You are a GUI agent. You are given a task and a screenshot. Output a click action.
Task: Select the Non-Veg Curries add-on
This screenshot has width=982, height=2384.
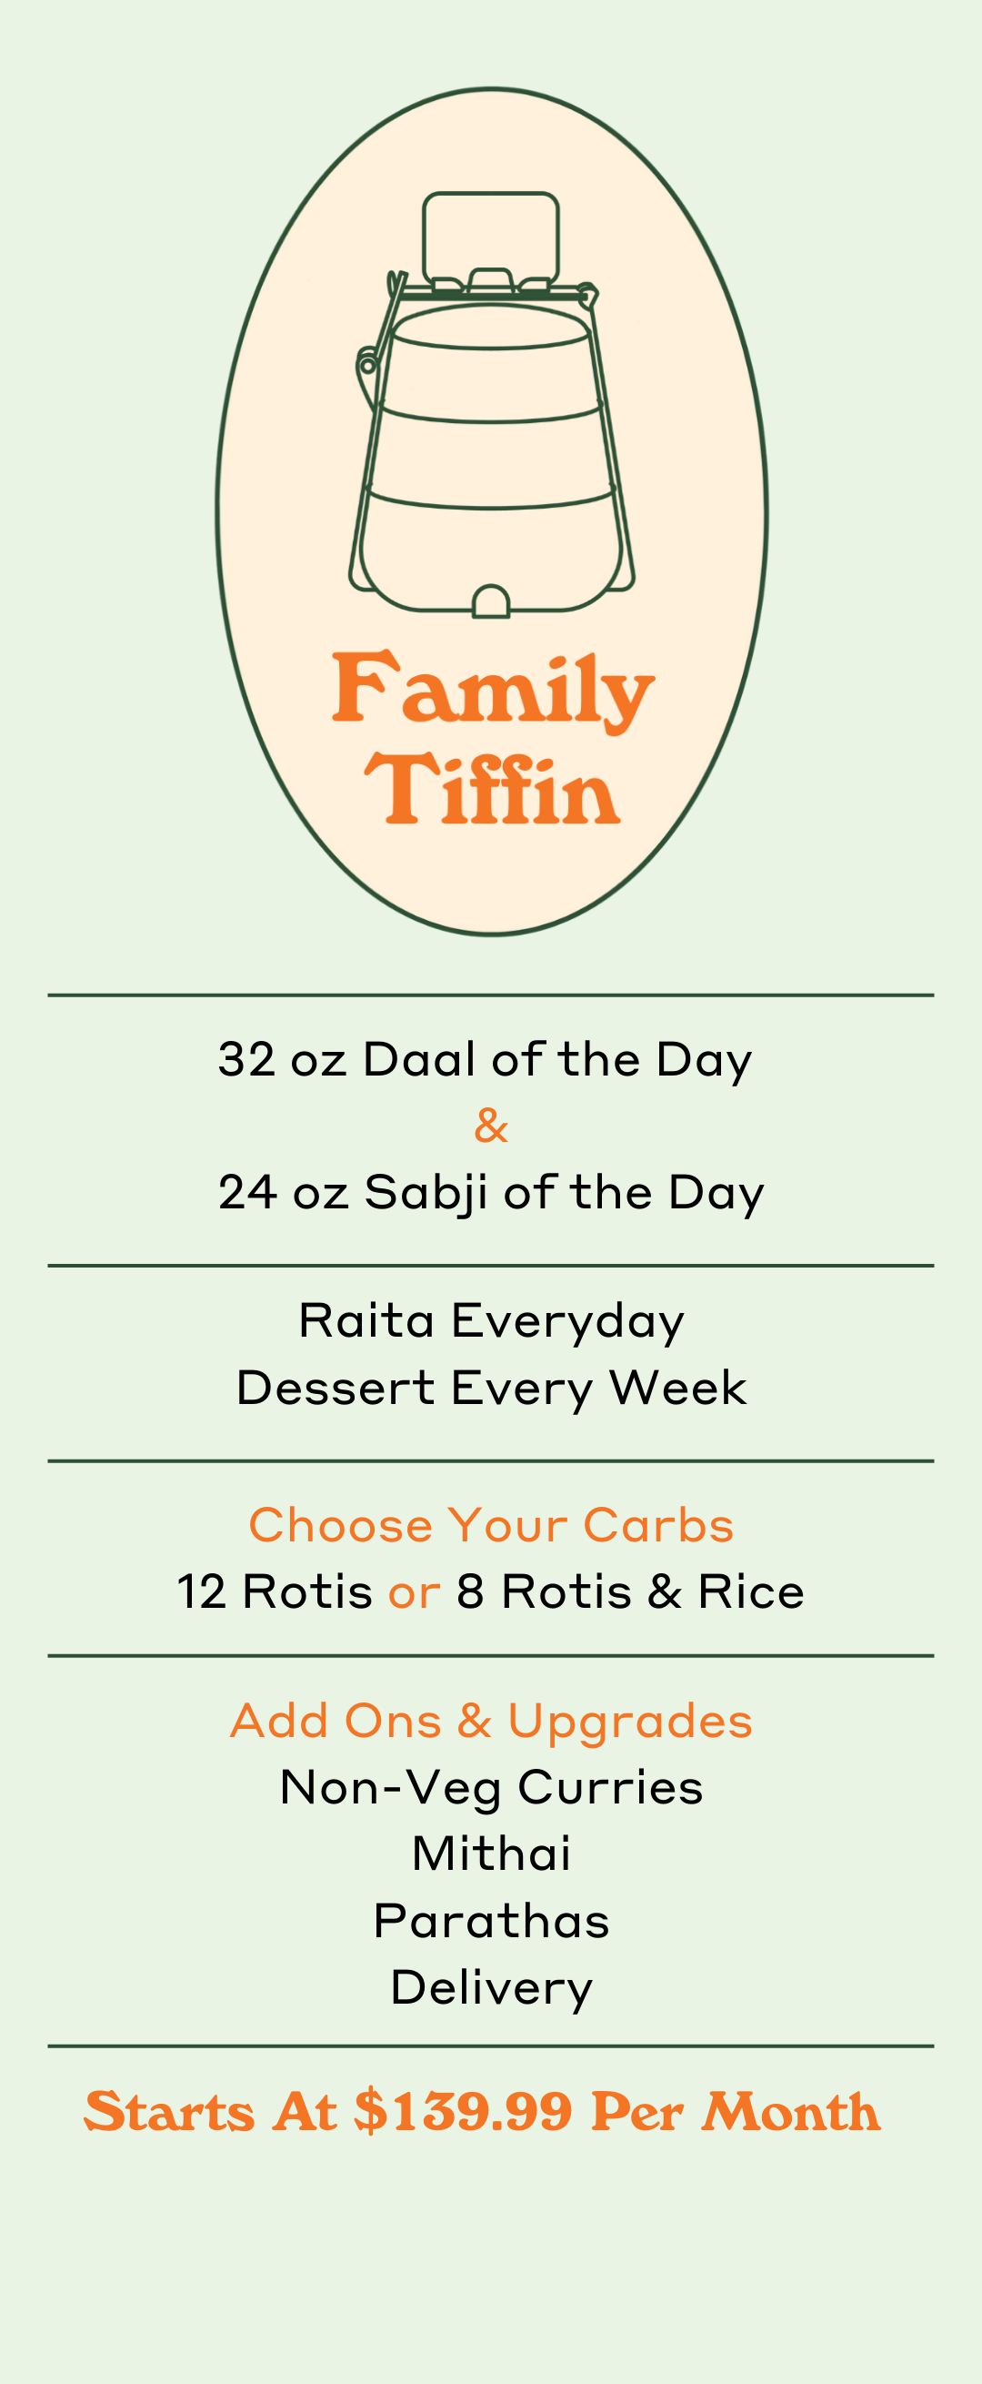(x=491, y=1788)
